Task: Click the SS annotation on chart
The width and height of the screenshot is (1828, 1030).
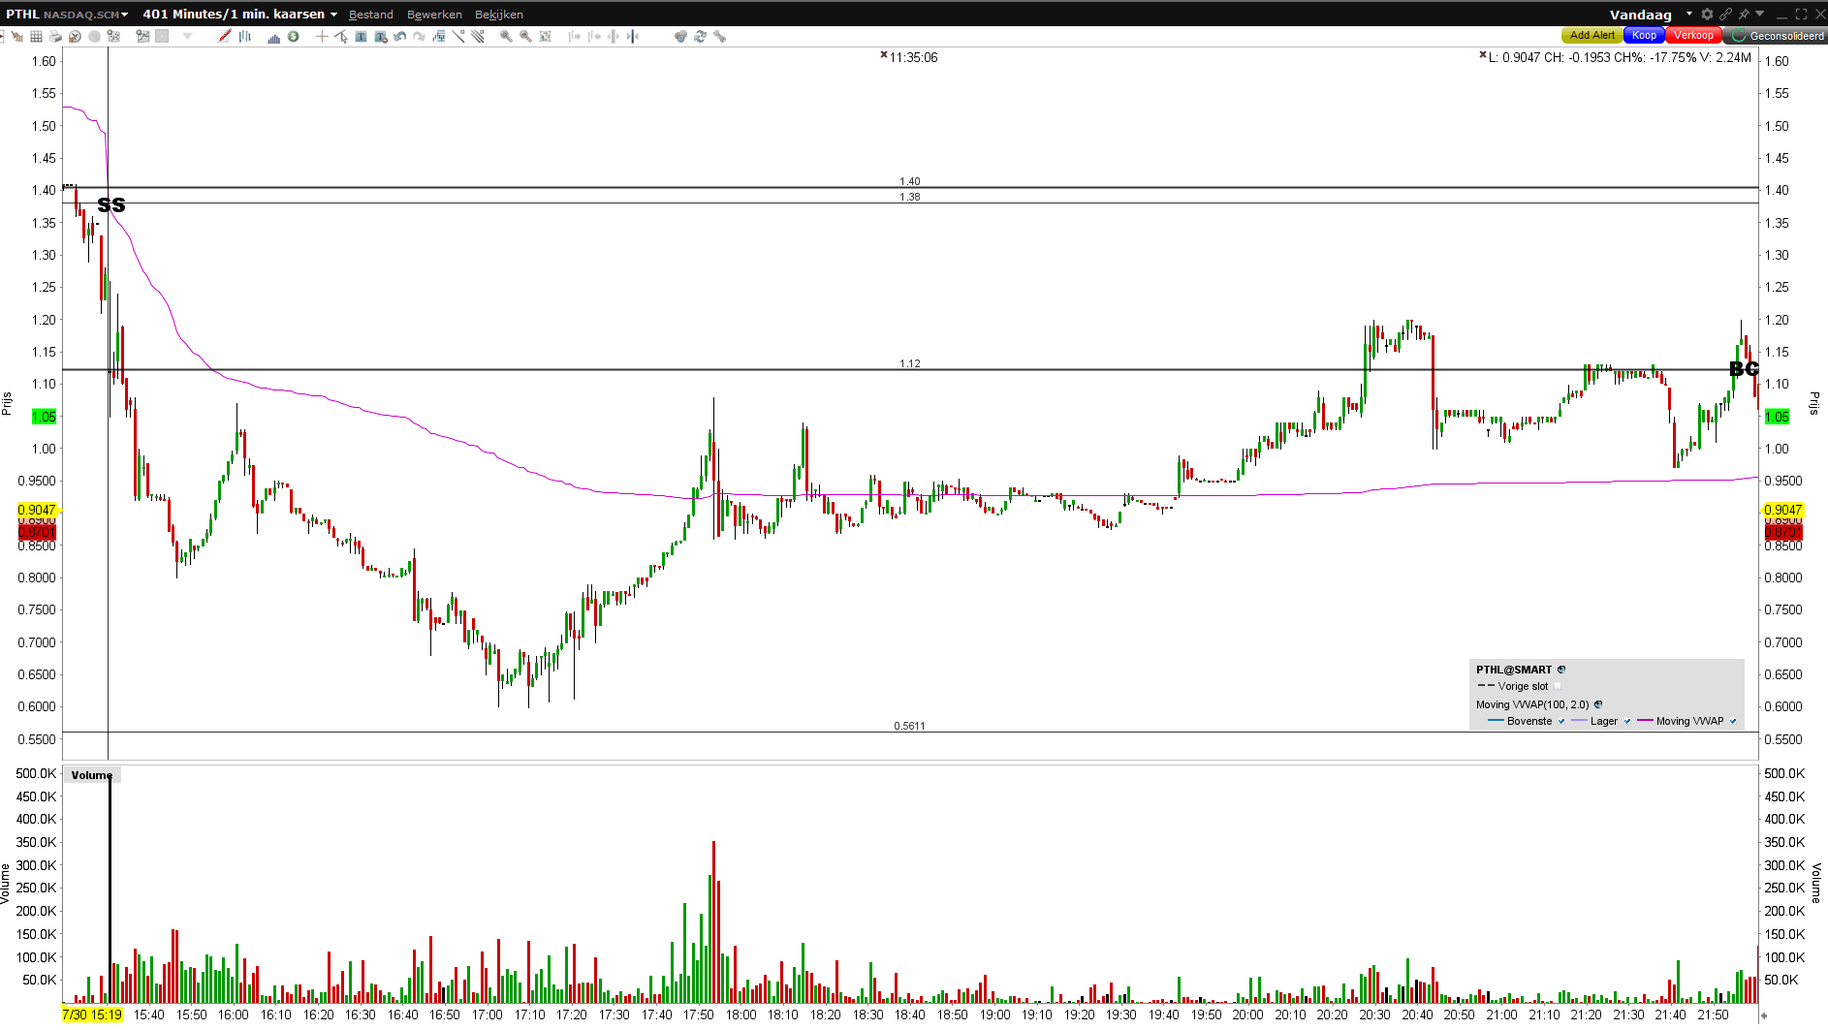Action: tap(111, 204)
